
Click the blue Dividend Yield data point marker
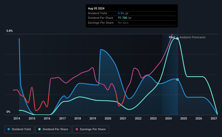(177, 80)
